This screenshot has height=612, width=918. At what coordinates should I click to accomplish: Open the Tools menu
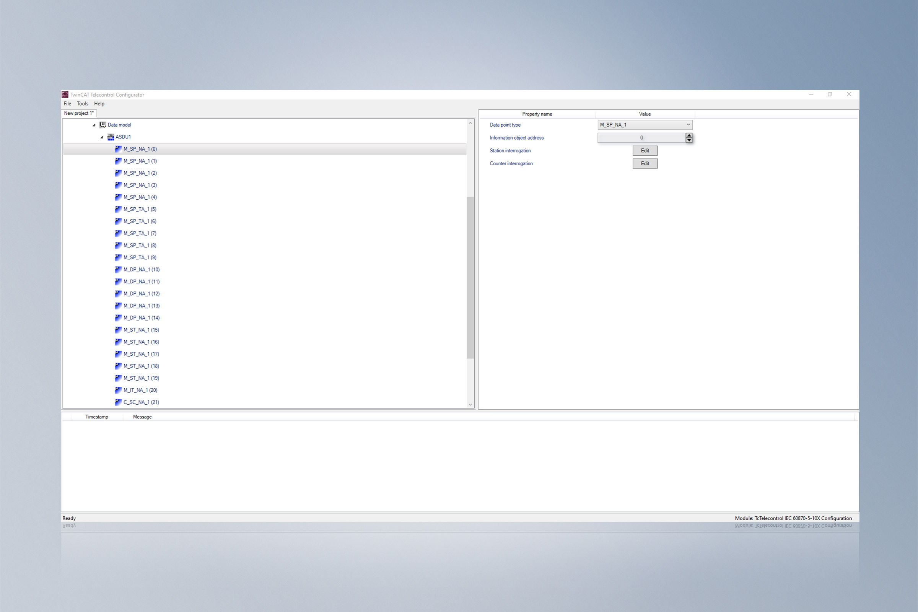(x=82, y=104)
